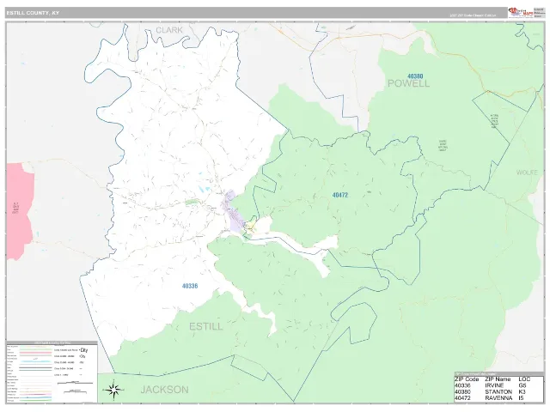550x412 pixels.
Task: Click the POWELL county label
Action: [409, 83]
